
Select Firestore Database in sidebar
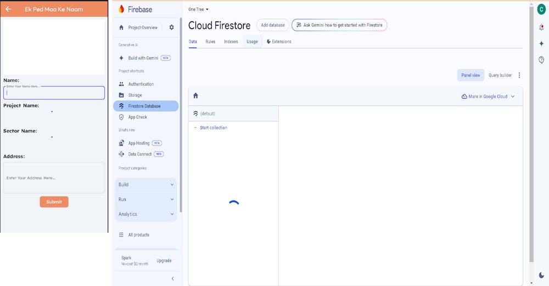pyautogui.click(x=145, y=106)
